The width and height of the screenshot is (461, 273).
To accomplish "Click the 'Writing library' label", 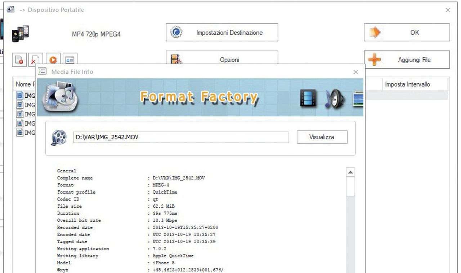I will click(x=78, y=256).
